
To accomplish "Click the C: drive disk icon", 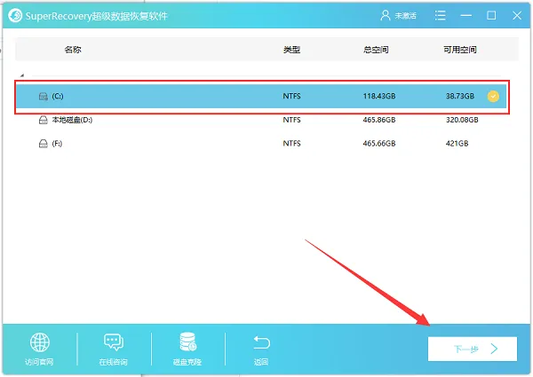I will (44, 97).
